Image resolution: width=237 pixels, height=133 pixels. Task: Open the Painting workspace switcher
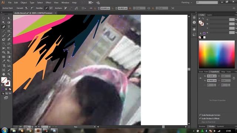187,3
